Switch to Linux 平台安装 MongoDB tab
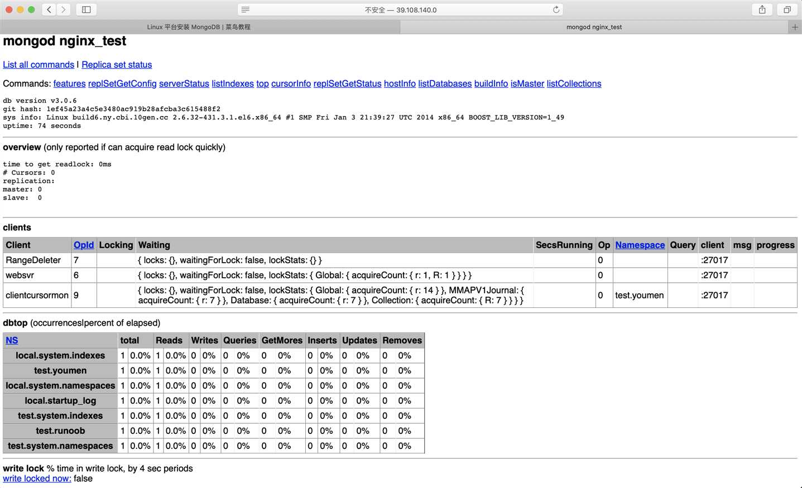This screenshot has height=488, width=802. coord(199,27)
